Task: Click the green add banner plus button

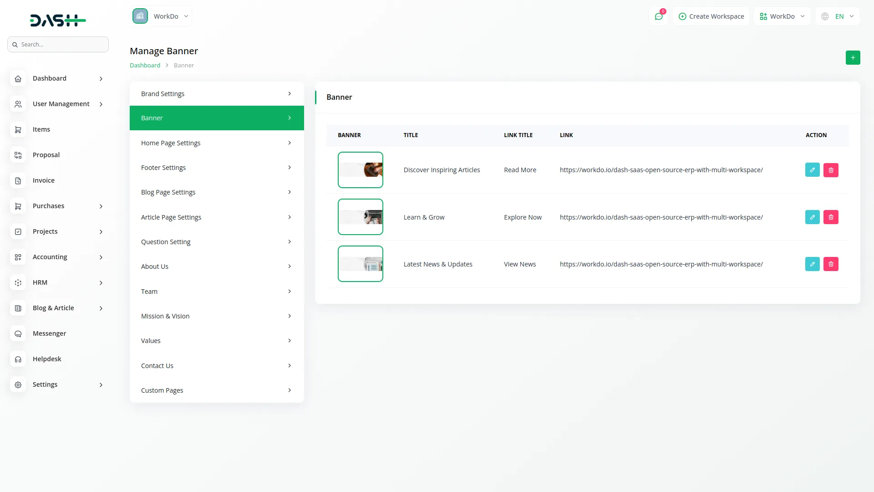Action: pos(853,57)
